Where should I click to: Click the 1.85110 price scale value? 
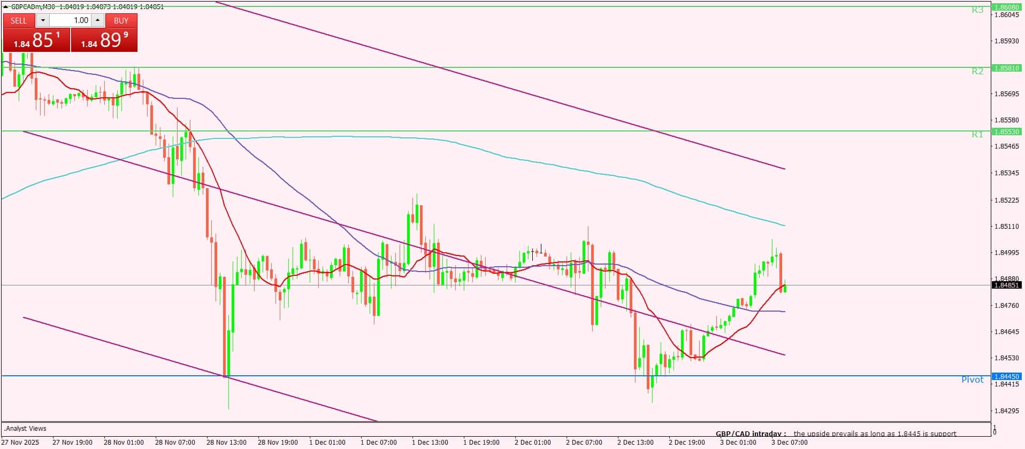[1006, 227]
